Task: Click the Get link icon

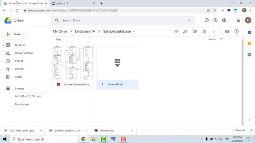Action: 176,31
